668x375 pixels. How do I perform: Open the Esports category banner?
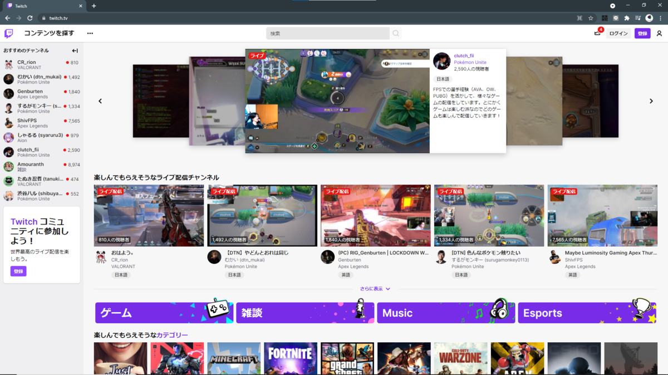pos(587,313)
